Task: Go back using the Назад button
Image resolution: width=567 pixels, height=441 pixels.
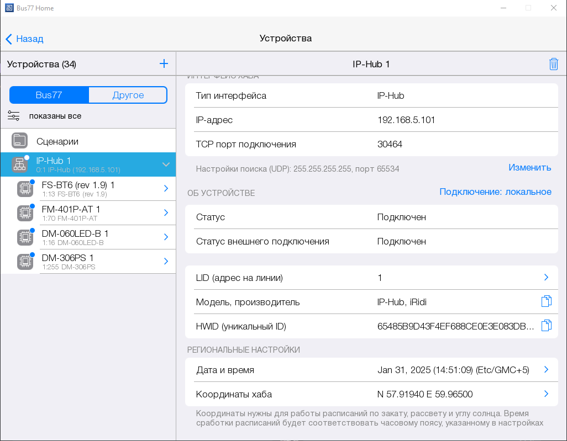Action: pyautogui.click(x=25, y=39)
